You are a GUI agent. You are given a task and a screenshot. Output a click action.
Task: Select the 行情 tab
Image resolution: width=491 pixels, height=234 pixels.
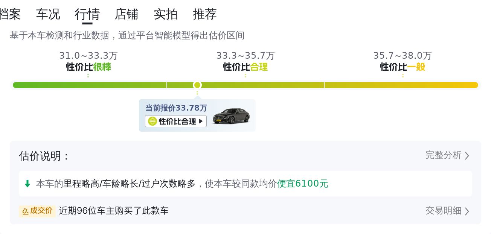point(87,14)
